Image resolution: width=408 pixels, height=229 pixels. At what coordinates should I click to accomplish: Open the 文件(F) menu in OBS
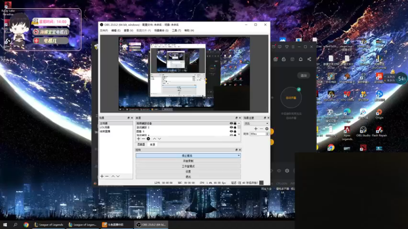coord(104,31)
